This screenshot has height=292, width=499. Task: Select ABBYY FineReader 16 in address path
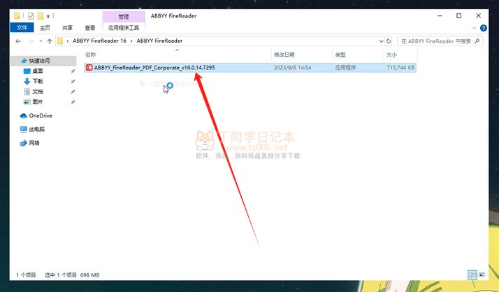(99, 41)
